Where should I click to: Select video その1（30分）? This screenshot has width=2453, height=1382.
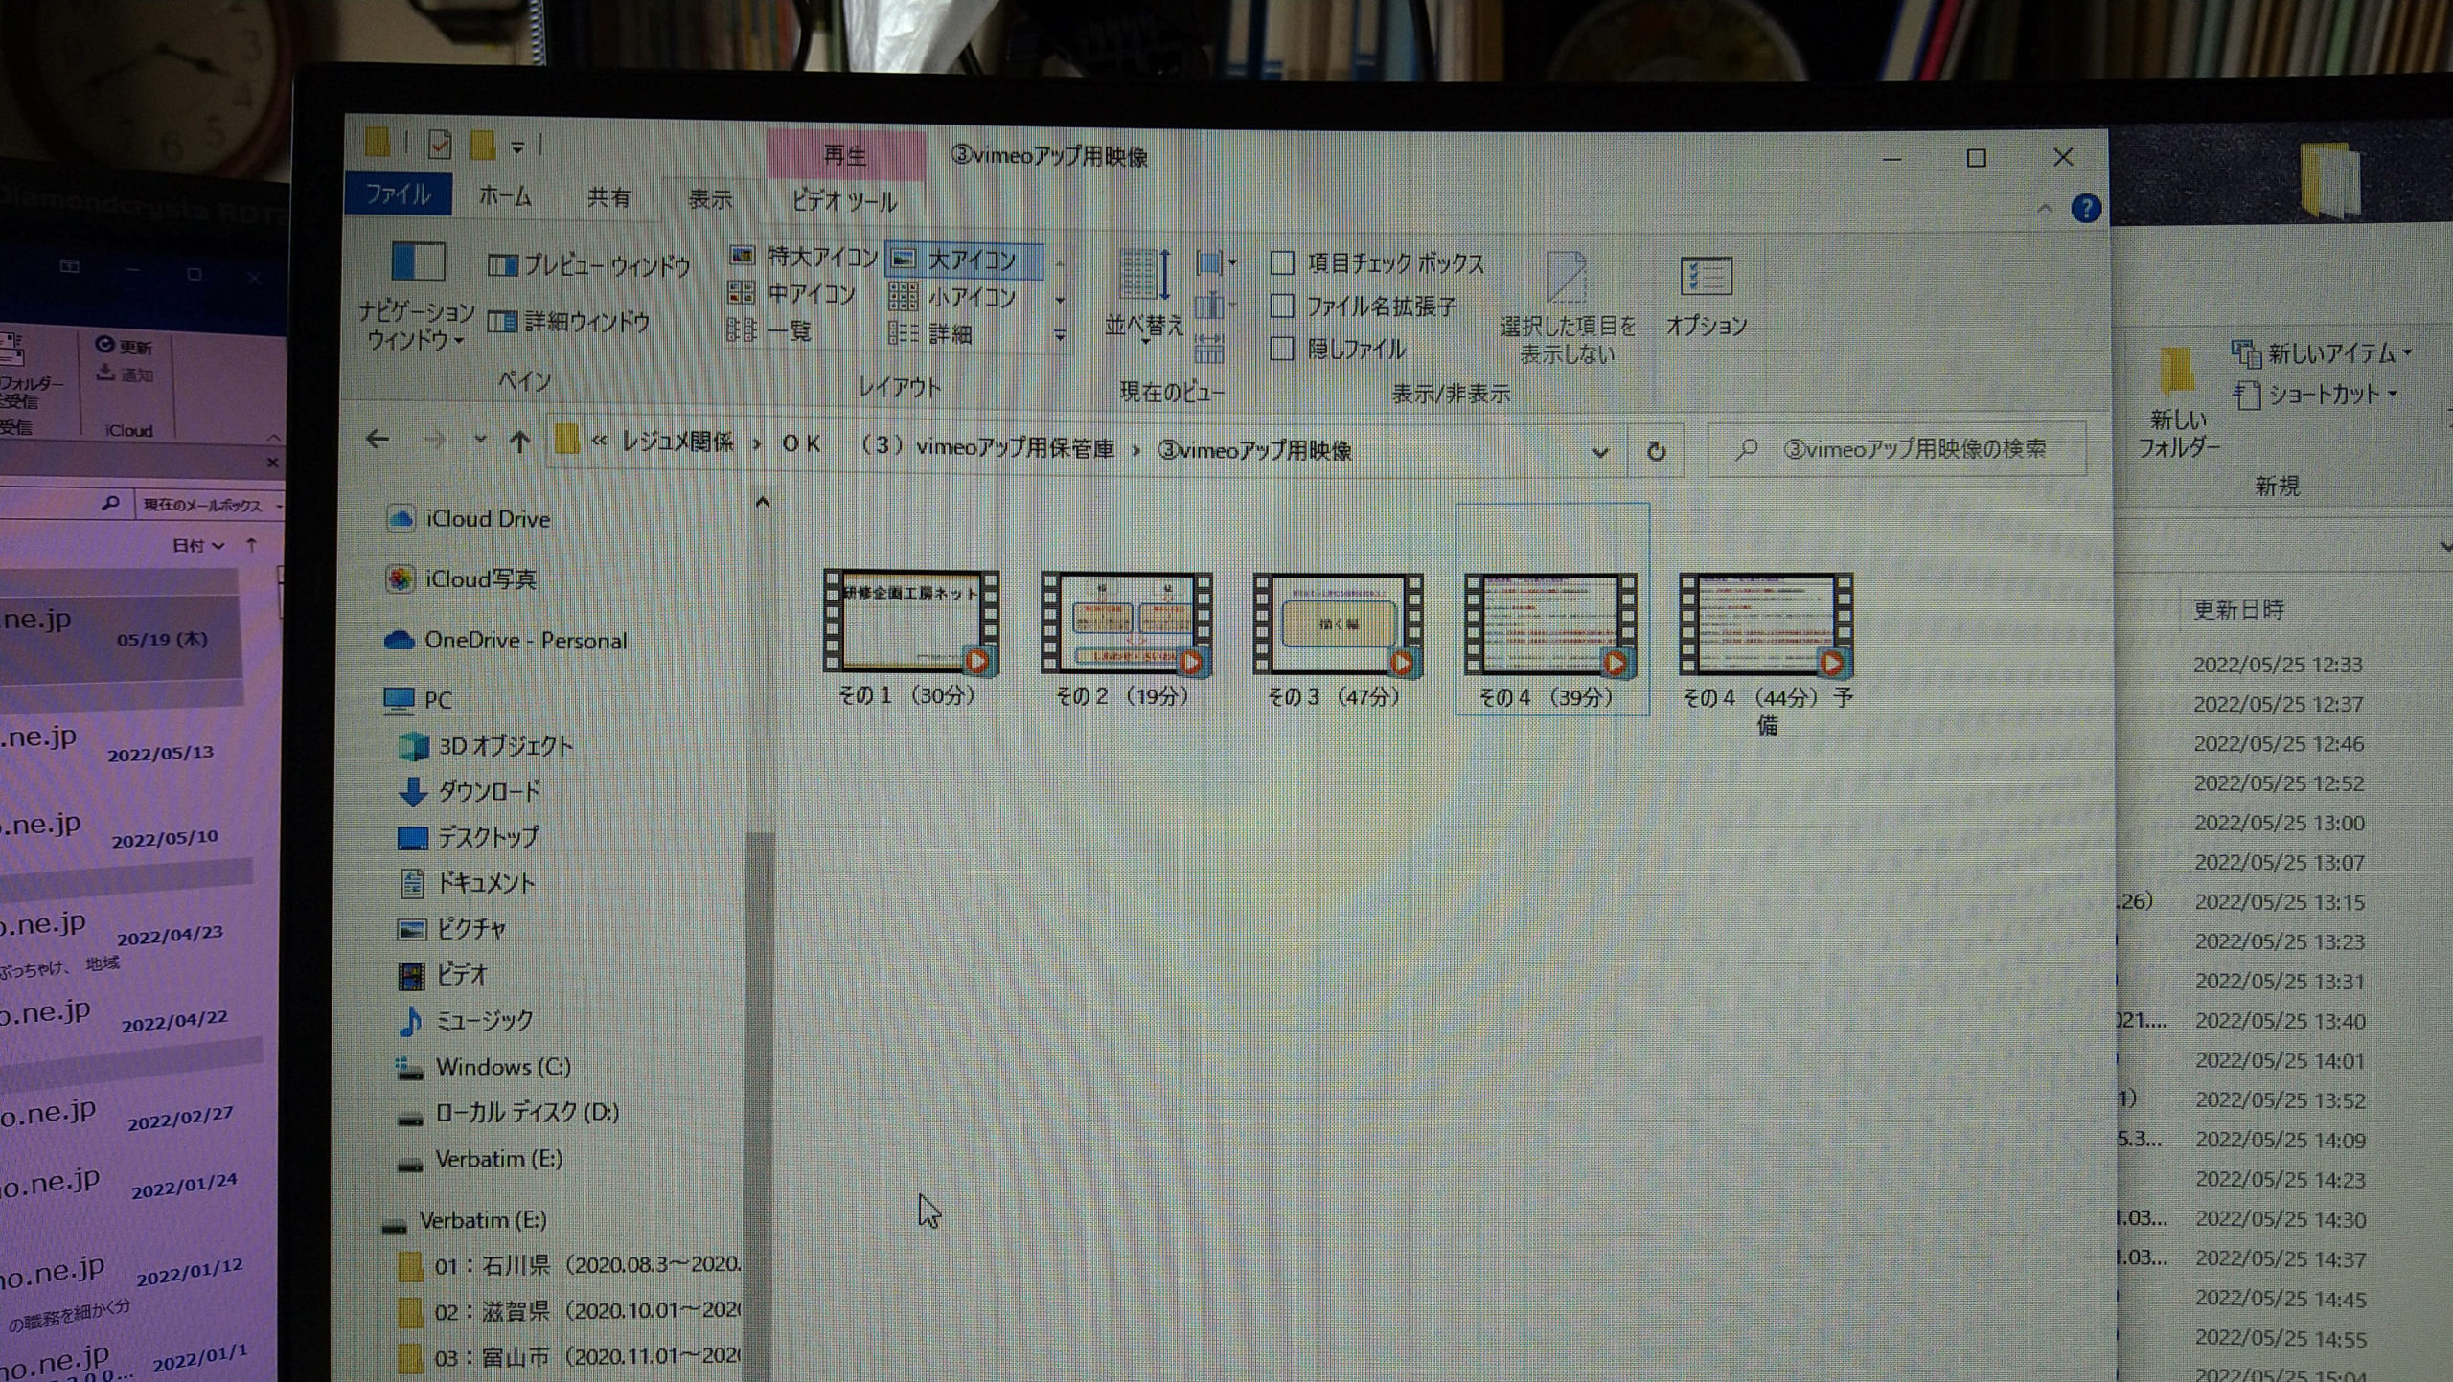910,640
